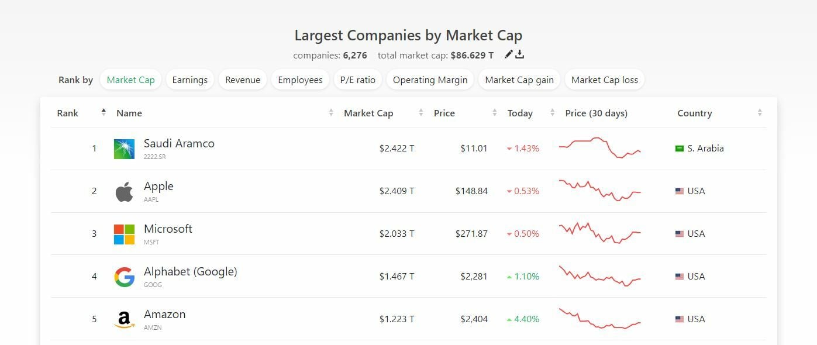Click Amazon's 30-day price sparkline chart
This screenshot has width=817, height=345.
pos(599,319)
